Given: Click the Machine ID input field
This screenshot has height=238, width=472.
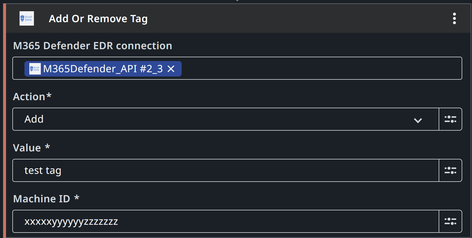Looking at the screenshot, I should [226, 221].
